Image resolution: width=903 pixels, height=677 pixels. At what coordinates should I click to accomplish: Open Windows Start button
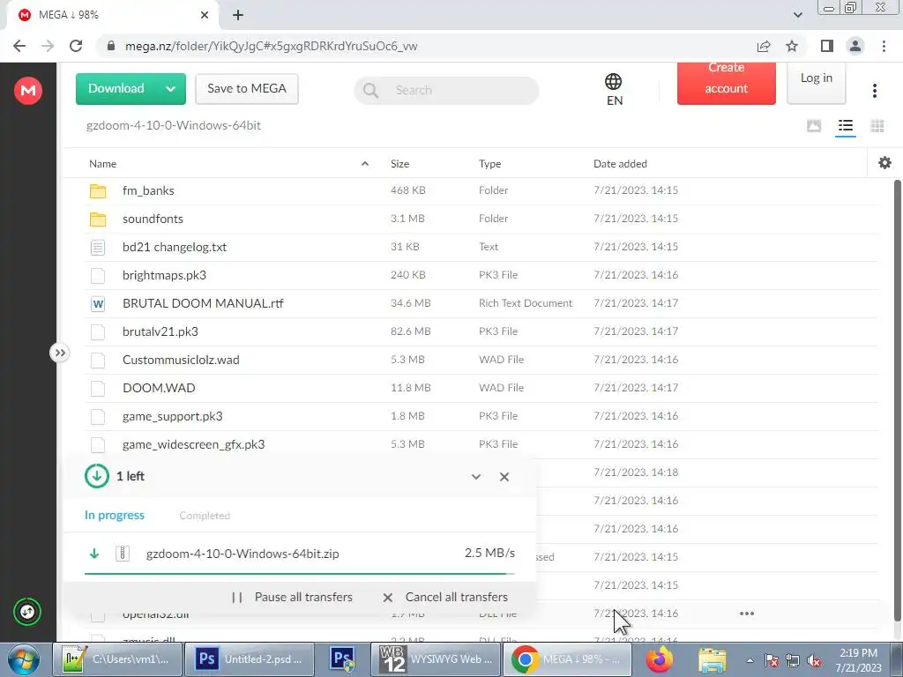pos(24,659)
